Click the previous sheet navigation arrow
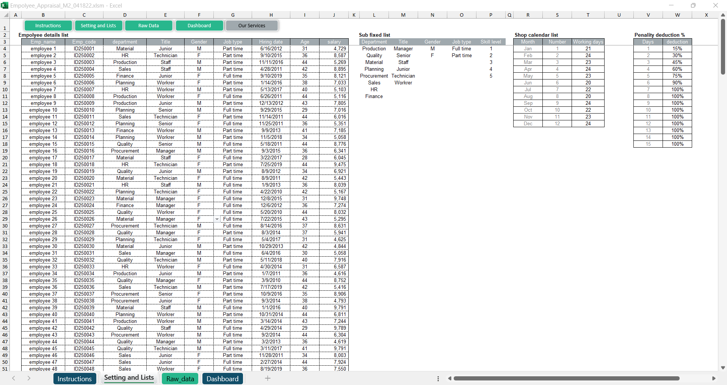The image size is (727, 385). coord(14,378)
